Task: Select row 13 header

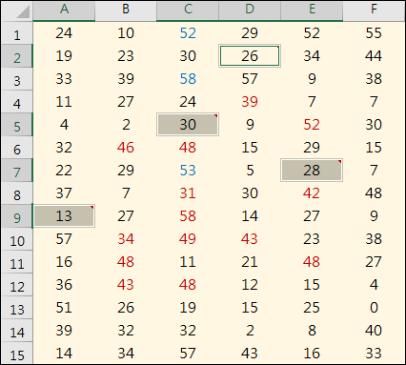Action: [17, 308]
